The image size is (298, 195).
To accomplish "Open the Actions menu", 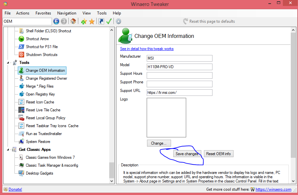I will (x=23, y=13).
